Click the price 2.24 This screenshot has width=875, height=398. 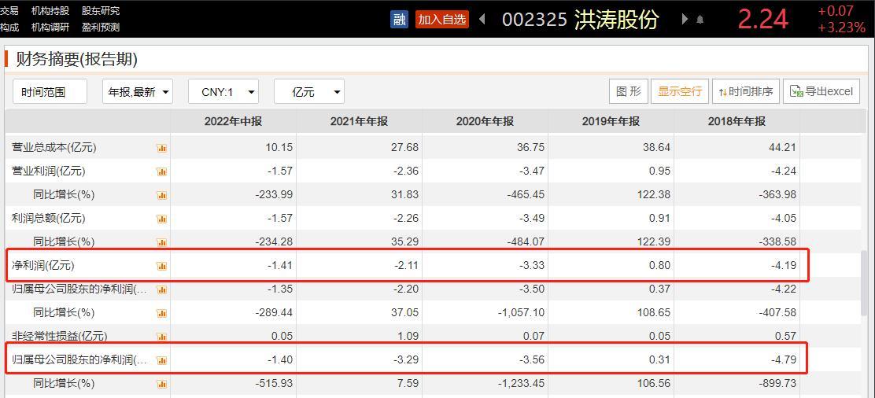762,20
